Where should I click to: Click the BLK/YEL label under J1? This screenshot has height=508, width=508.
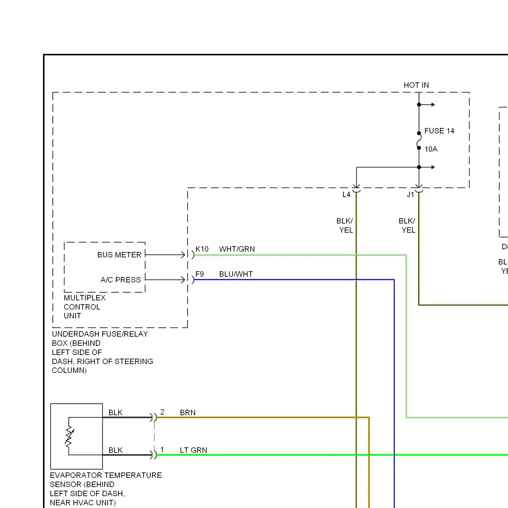[407, 226]
